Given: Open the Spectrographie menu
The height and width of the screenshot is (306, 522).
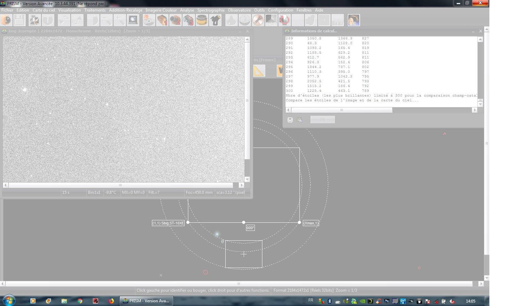Looking at the screenshot, I should [x=211, y=10].
